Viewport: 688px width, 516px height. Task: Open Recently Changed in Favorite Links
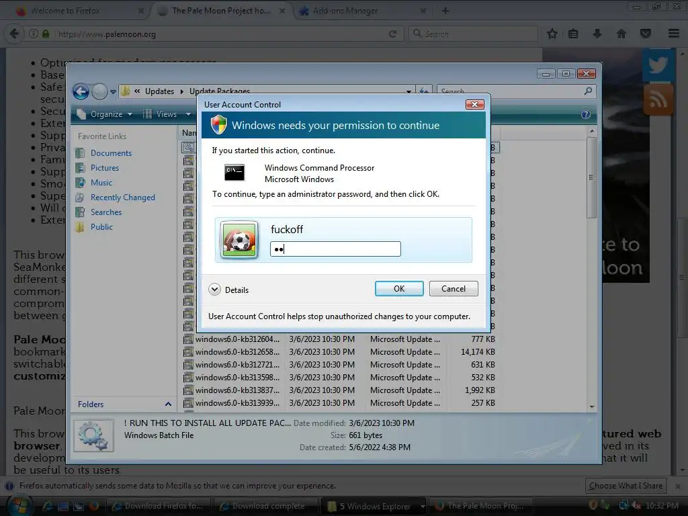point(123,198)
